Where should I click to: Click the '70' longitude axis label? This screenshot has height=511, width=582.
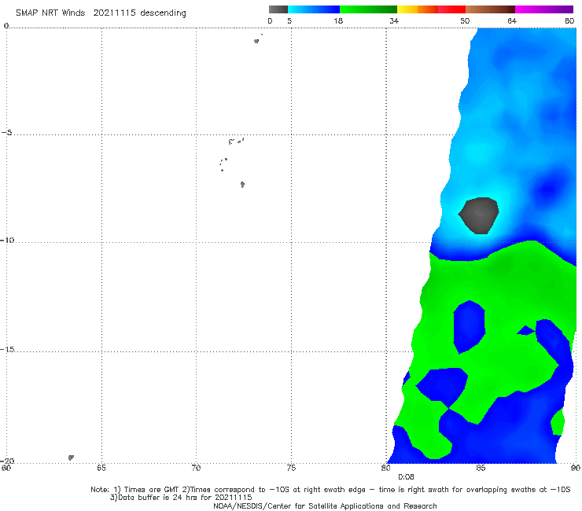click(x=196, y=468)
